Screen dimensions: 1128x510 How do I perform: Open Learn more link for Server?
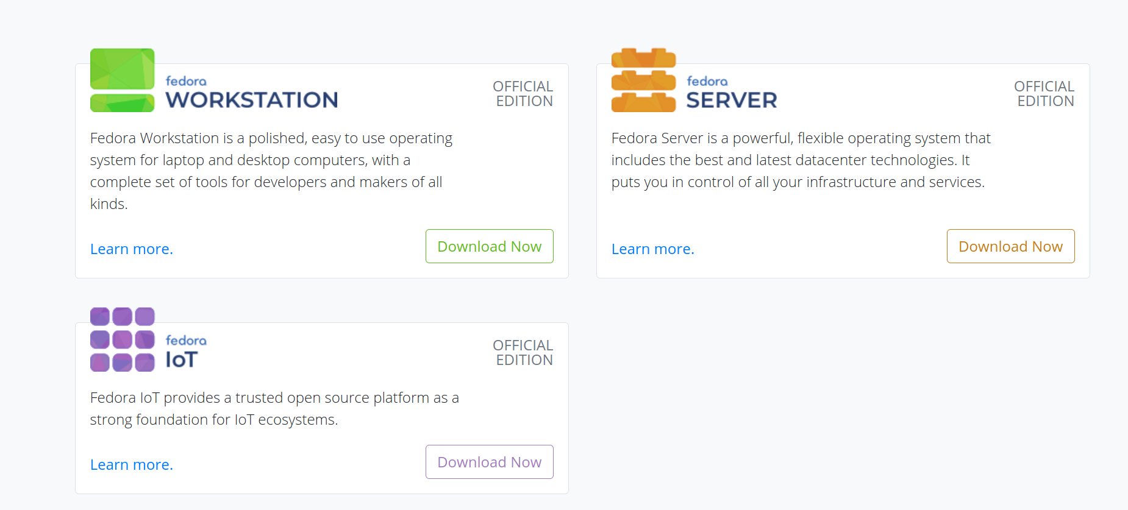pos(653,249)
